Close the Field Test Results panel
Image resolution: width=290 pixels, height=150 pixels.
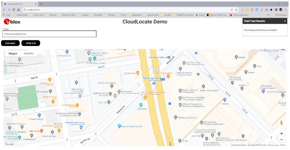pyautogui.click(x=285, y=21)
